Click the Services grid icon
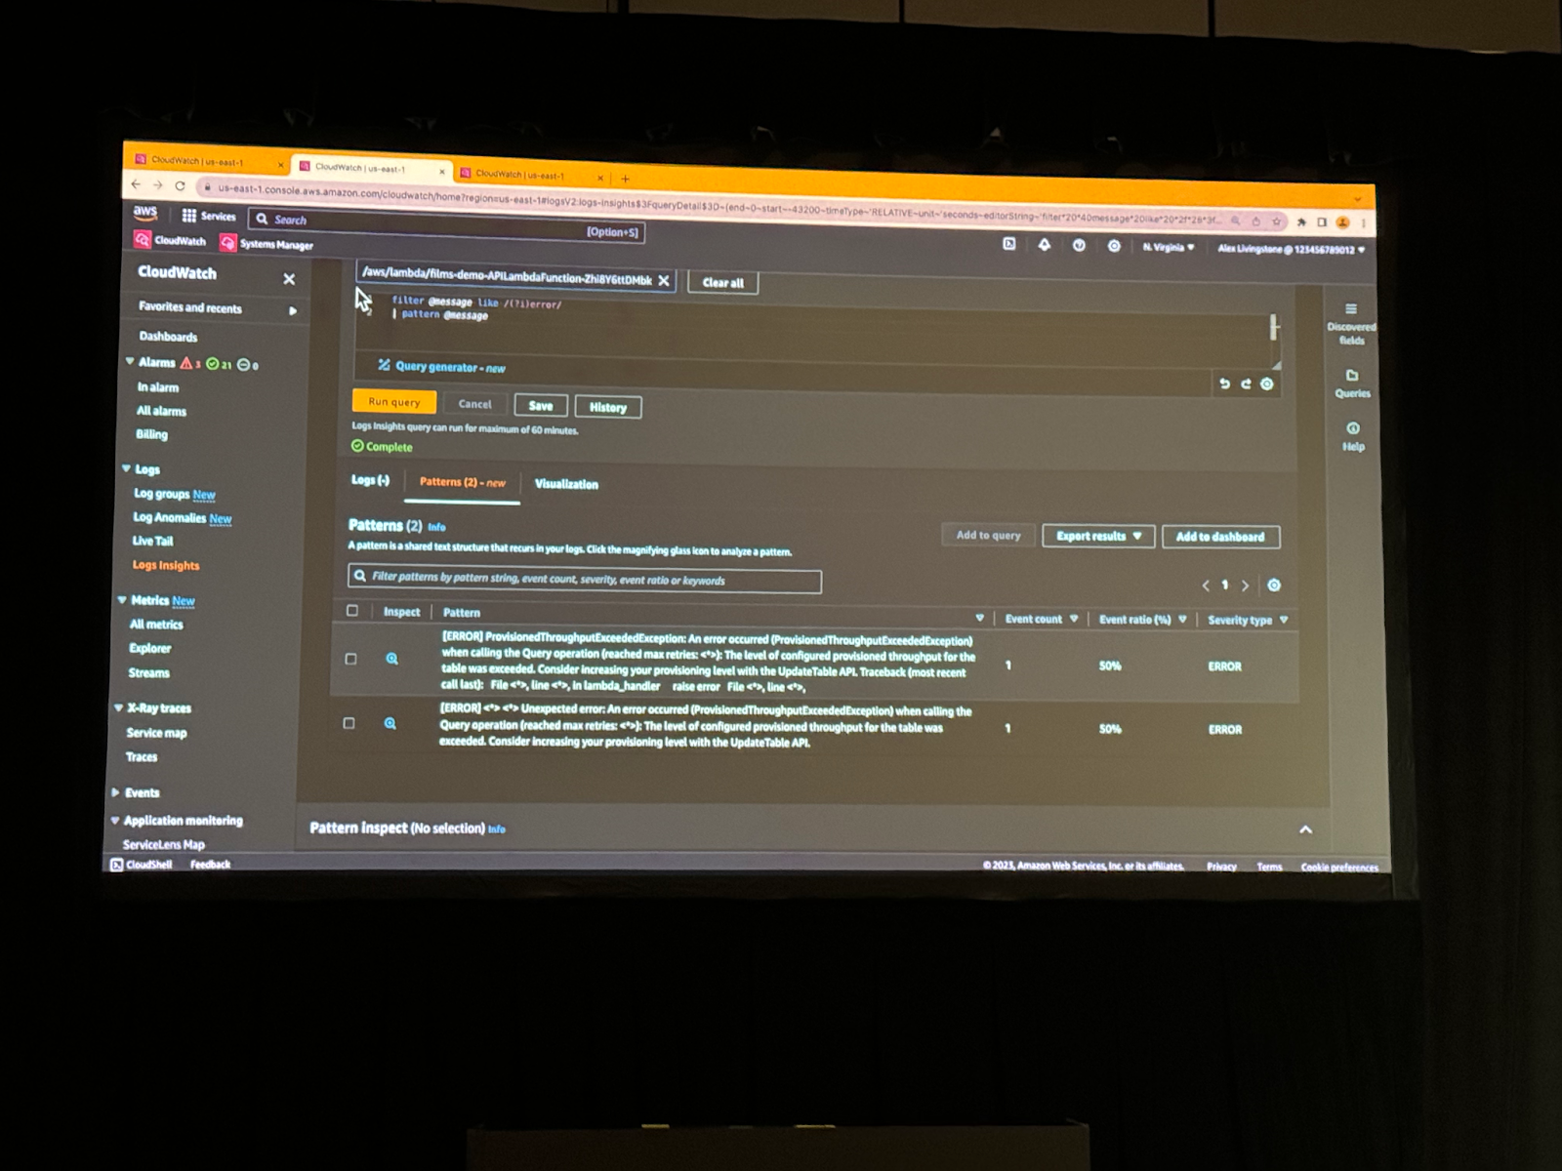Screen dimensions: 1562x1171 [189, 216]
